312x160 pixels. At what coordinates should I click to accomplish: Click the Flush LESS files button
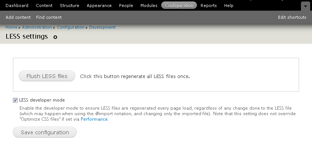coord(47,76)
